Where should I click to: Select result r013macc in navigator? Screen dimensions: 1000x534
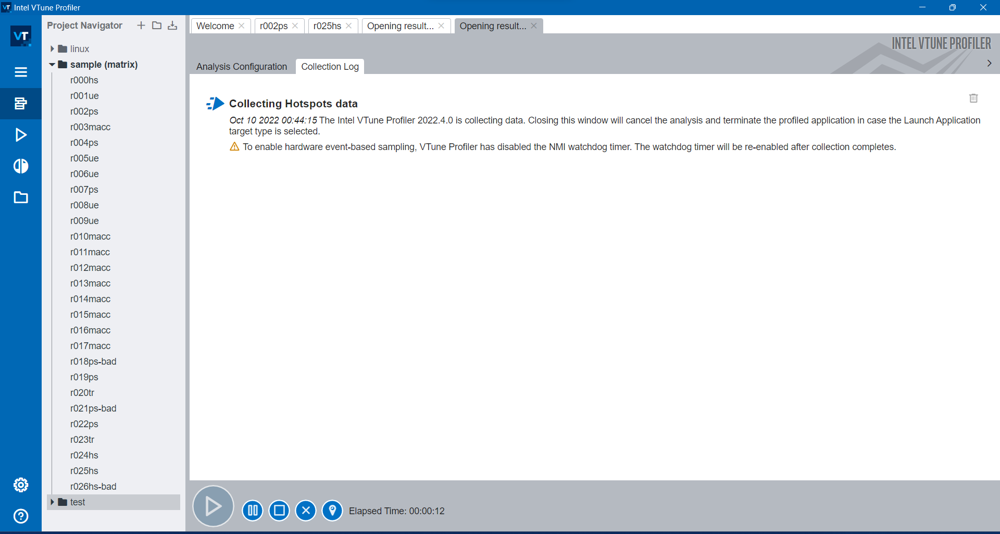pyautogui.click(x=90, y=283)
